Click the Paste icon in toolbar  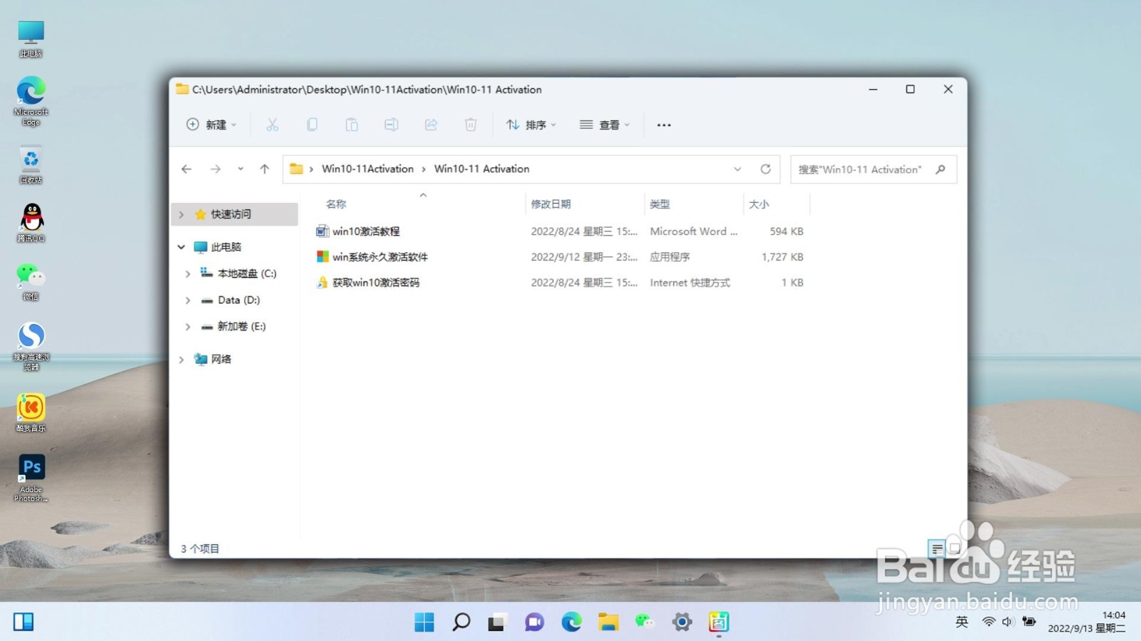tap(352, 125)
